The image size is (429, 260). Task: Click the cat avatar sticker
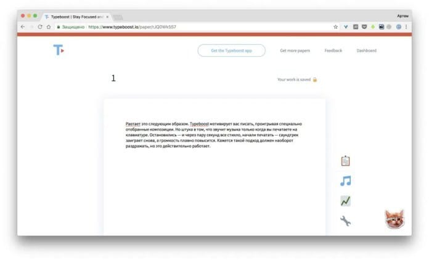[394, 219]
